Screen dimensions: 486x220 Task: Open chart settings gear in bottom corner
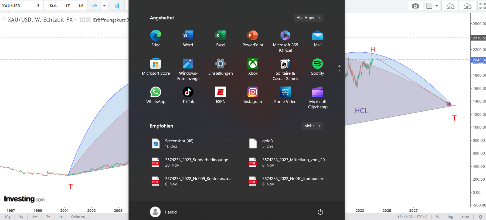coord(480,217)
